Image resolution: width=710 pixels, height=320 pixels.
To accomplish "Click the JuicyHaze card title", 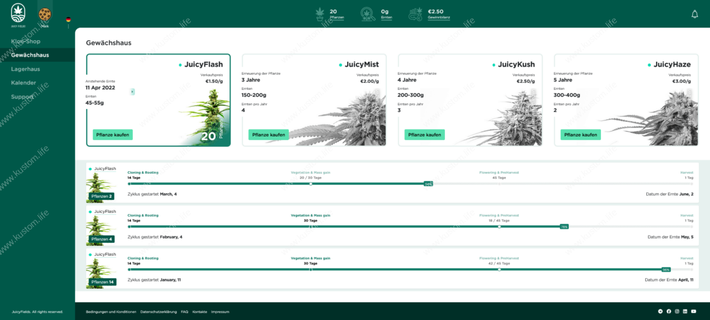I will tap(672, 65).
